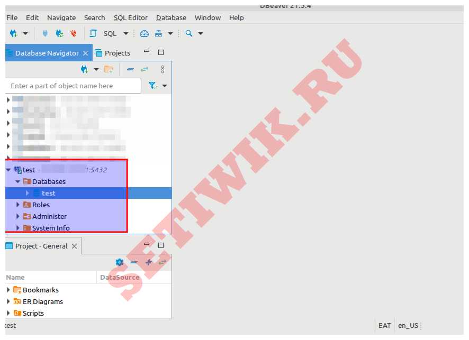Open the SQL Editor menu

[x=131, y=17]
